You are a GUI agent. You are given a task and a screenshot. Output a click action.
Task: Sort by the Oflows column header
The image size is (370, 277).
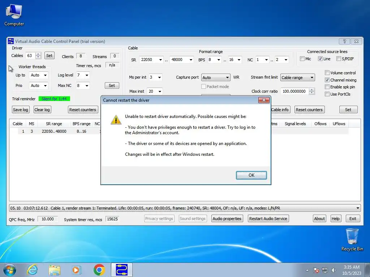point(320,124)
